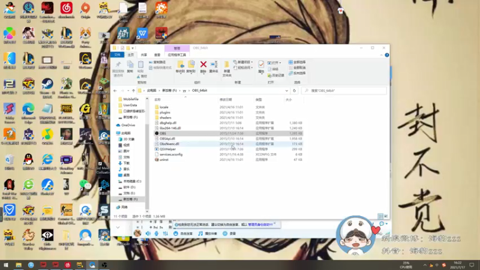Sort by the date modified column header

[x=226, y=100]
